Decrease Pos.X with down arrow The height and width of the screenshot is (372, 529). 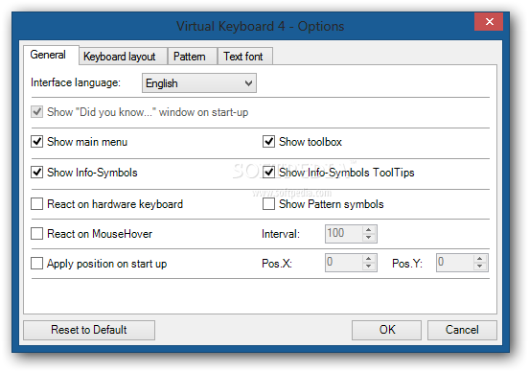369,267
